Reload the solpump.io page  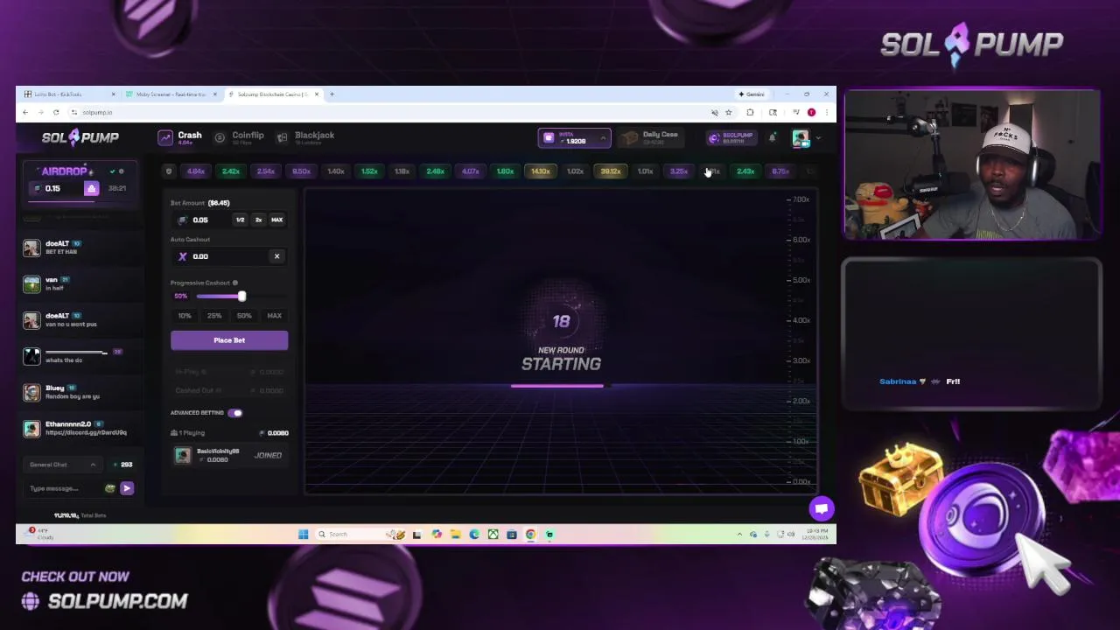pyautogui.click(x=56, y=112)
